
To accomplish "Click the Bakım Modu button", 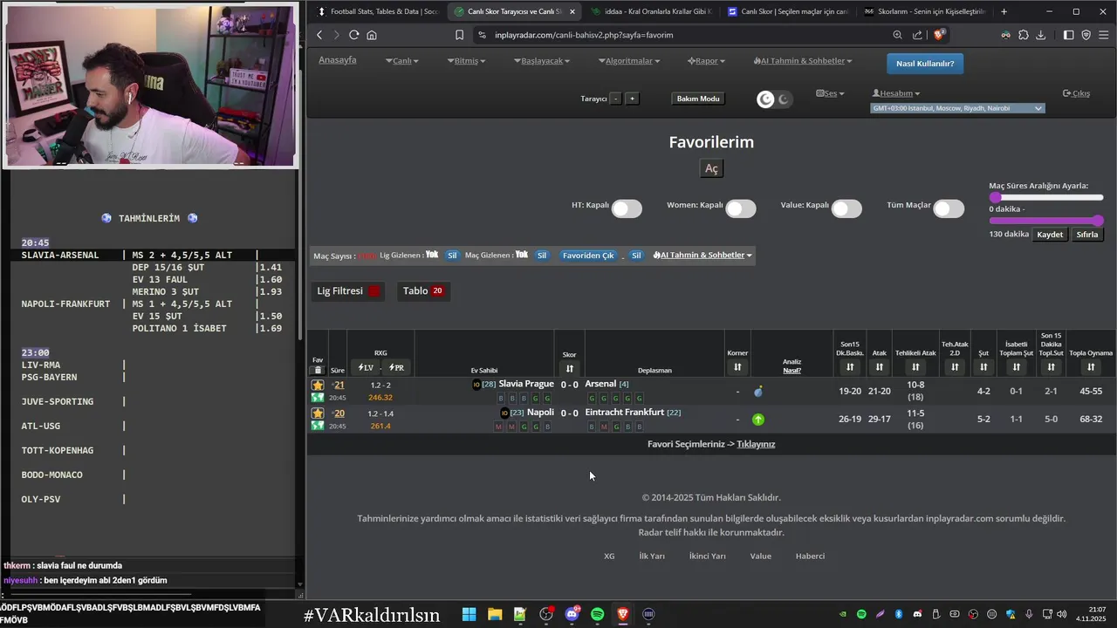I will click(698, 99).
